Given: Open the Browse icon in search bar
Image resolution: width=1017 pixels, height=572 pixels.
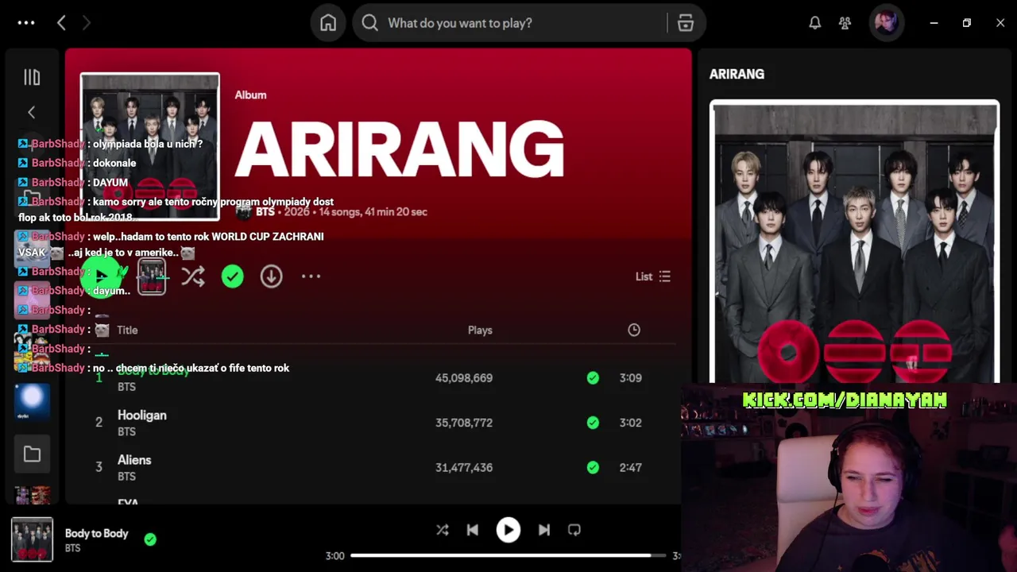Looking at the screenshot, I should click(686, 23).
